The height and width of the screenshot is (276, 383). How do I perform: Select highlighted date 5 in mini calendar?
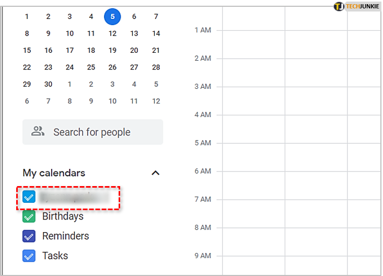click(x=112, y=17)
